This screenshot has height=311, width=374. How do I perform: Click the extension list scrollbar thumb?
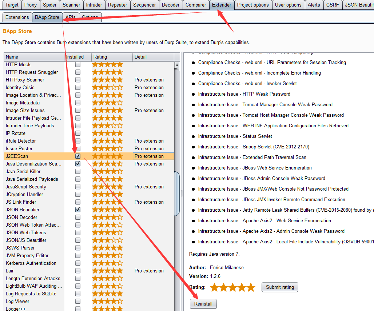click(x=177, y=194)
